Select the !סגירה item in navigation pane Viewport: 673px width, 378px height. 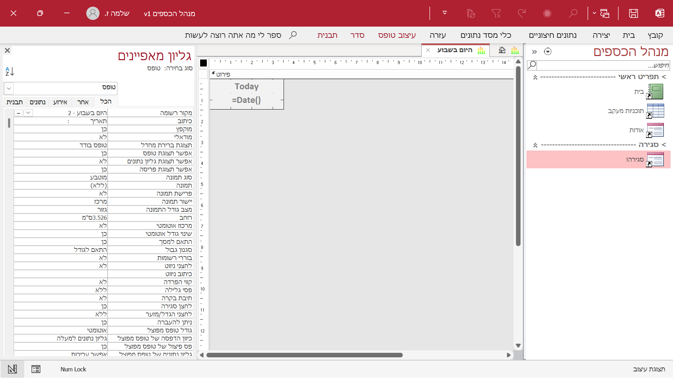[x=598, y=160]
